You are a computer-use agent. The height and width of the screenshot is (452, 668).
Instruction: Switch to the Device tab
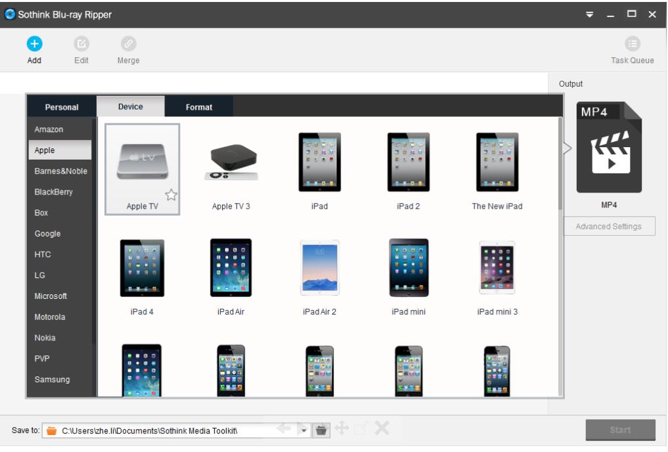point(130,106)
